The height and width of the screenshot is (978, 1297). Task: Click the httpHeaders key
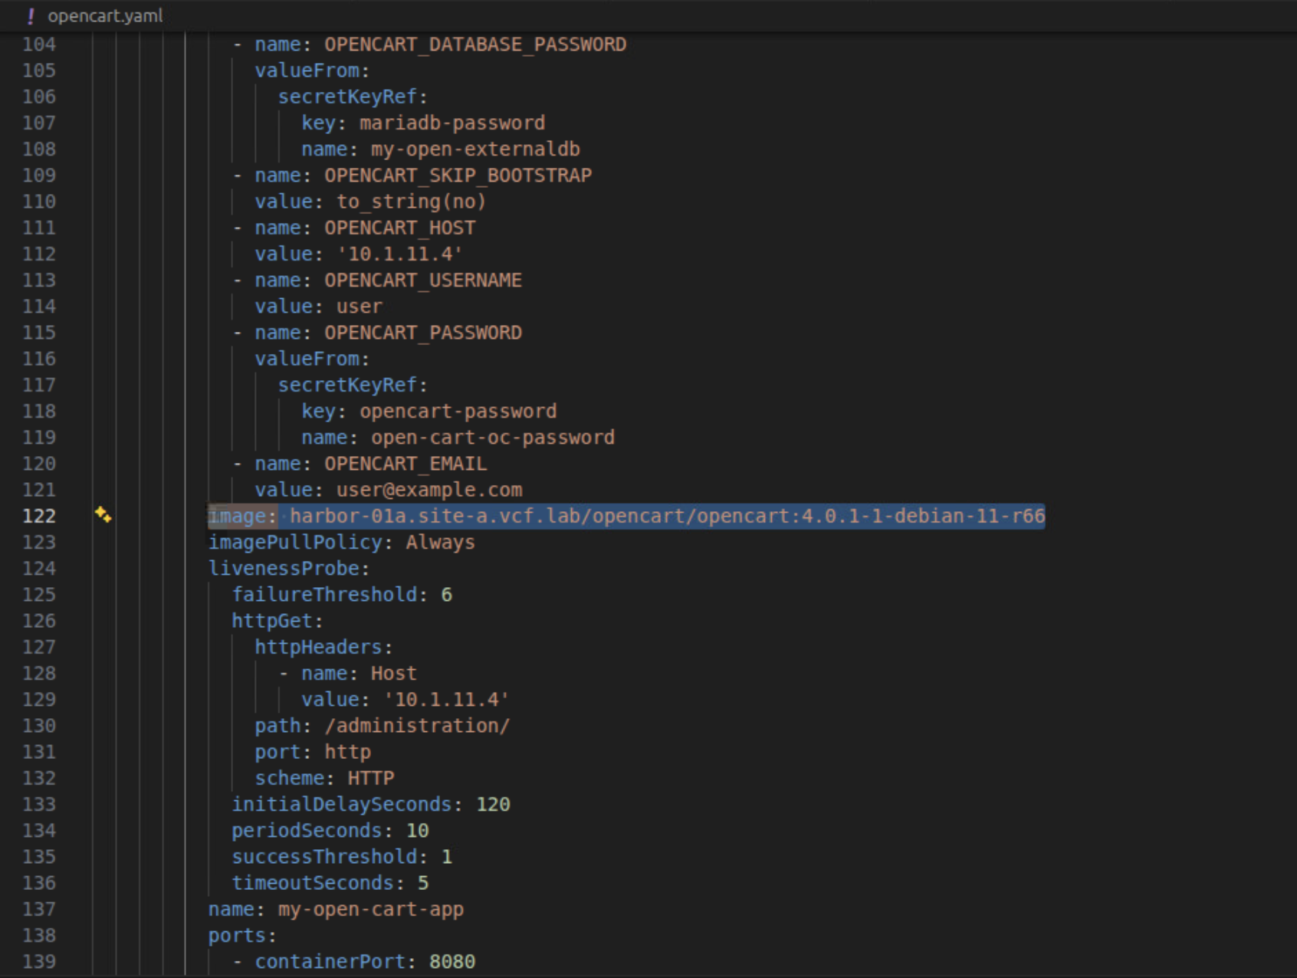[318, 647]
